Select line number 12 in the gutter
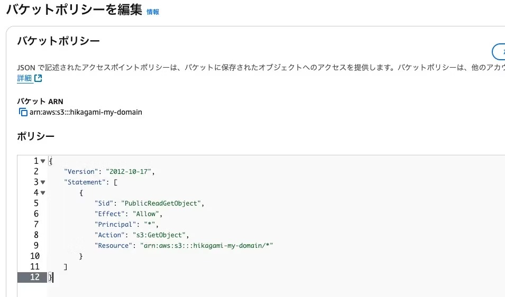Viewport: 505px width, 297px height. (x=35, y=277)
